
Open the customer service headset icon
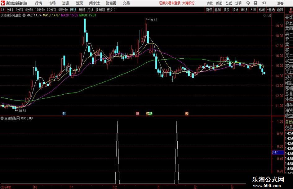pos(248,3)
